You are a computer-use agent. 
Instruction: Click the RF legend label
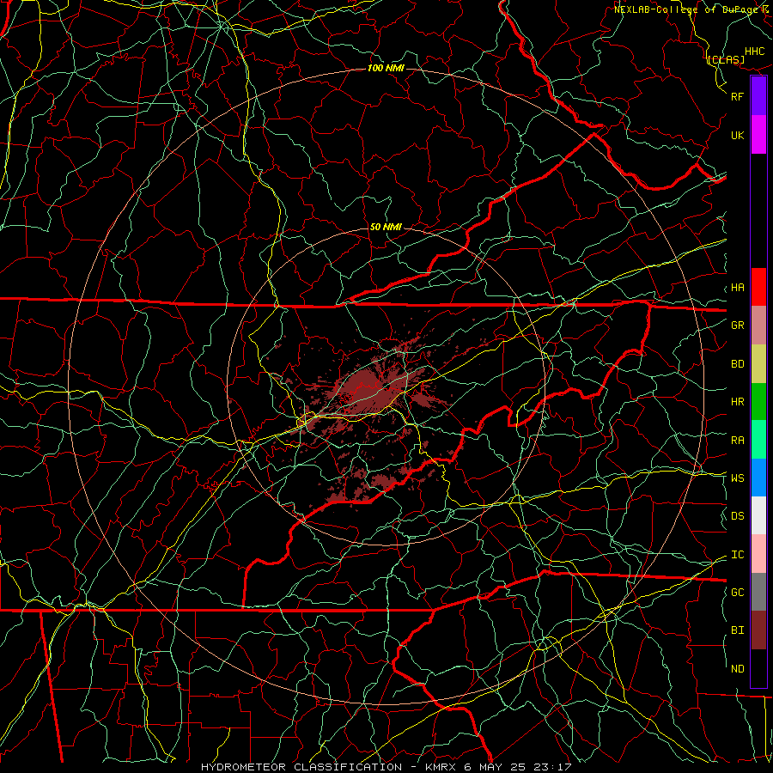click(738, 96)
